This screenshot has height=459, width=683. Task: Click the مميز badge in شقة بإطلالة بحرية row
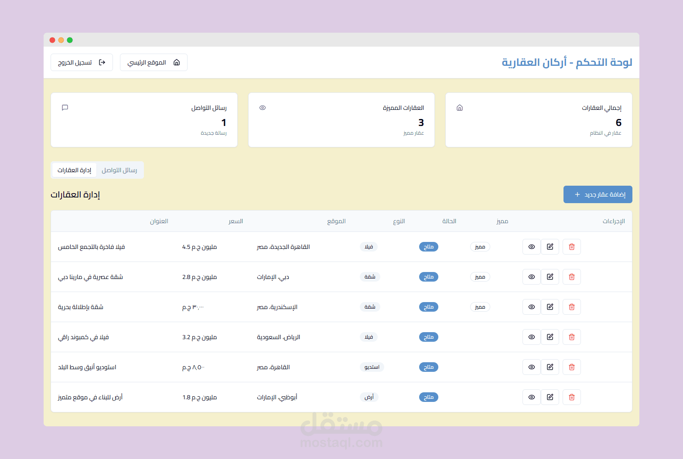coord(480,307)
